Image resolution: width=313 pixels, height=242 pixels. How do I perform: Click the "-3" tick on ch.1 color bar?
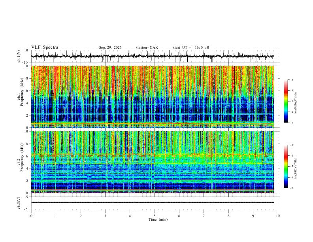(291, 79)
